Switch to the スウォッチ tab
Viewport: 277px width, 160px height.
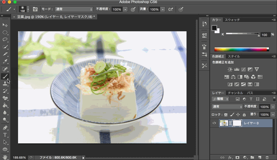click(232, 20)
